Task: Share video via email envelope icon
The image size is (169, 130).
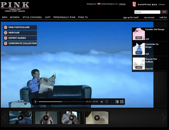Action: [113, 102]
